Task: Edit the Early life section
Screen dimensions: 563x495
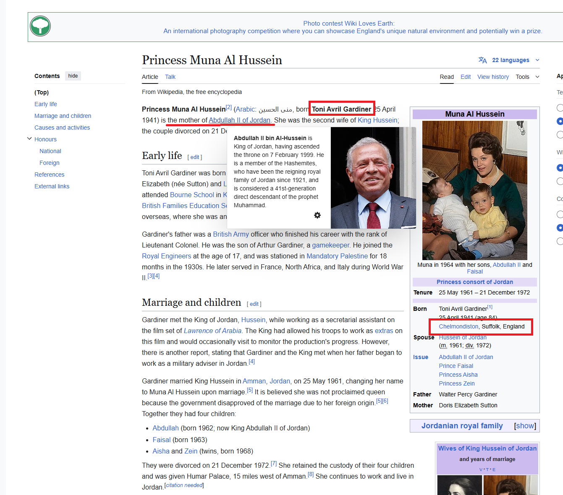Action: (195, 157)
